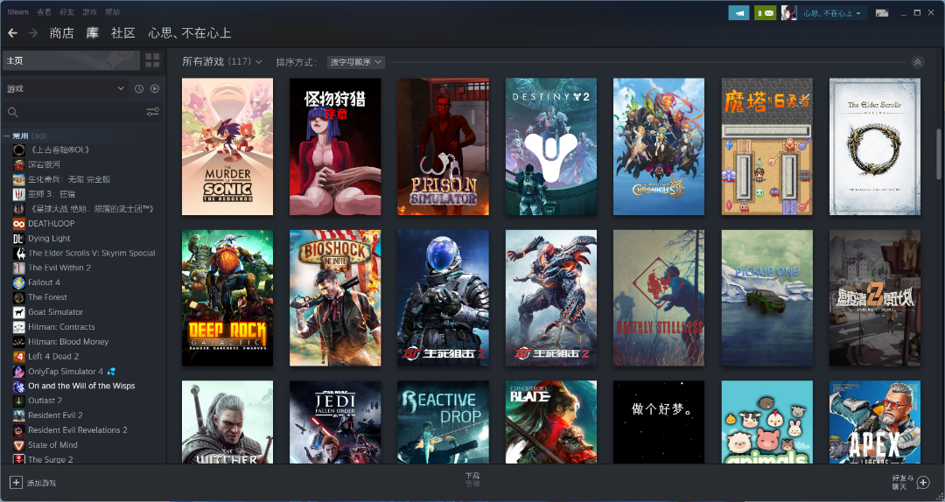The width and height of the screenshot is (945, 502).
Task: Select 'The Evil Within 2' in sidebar
Action: coord(59,268)
